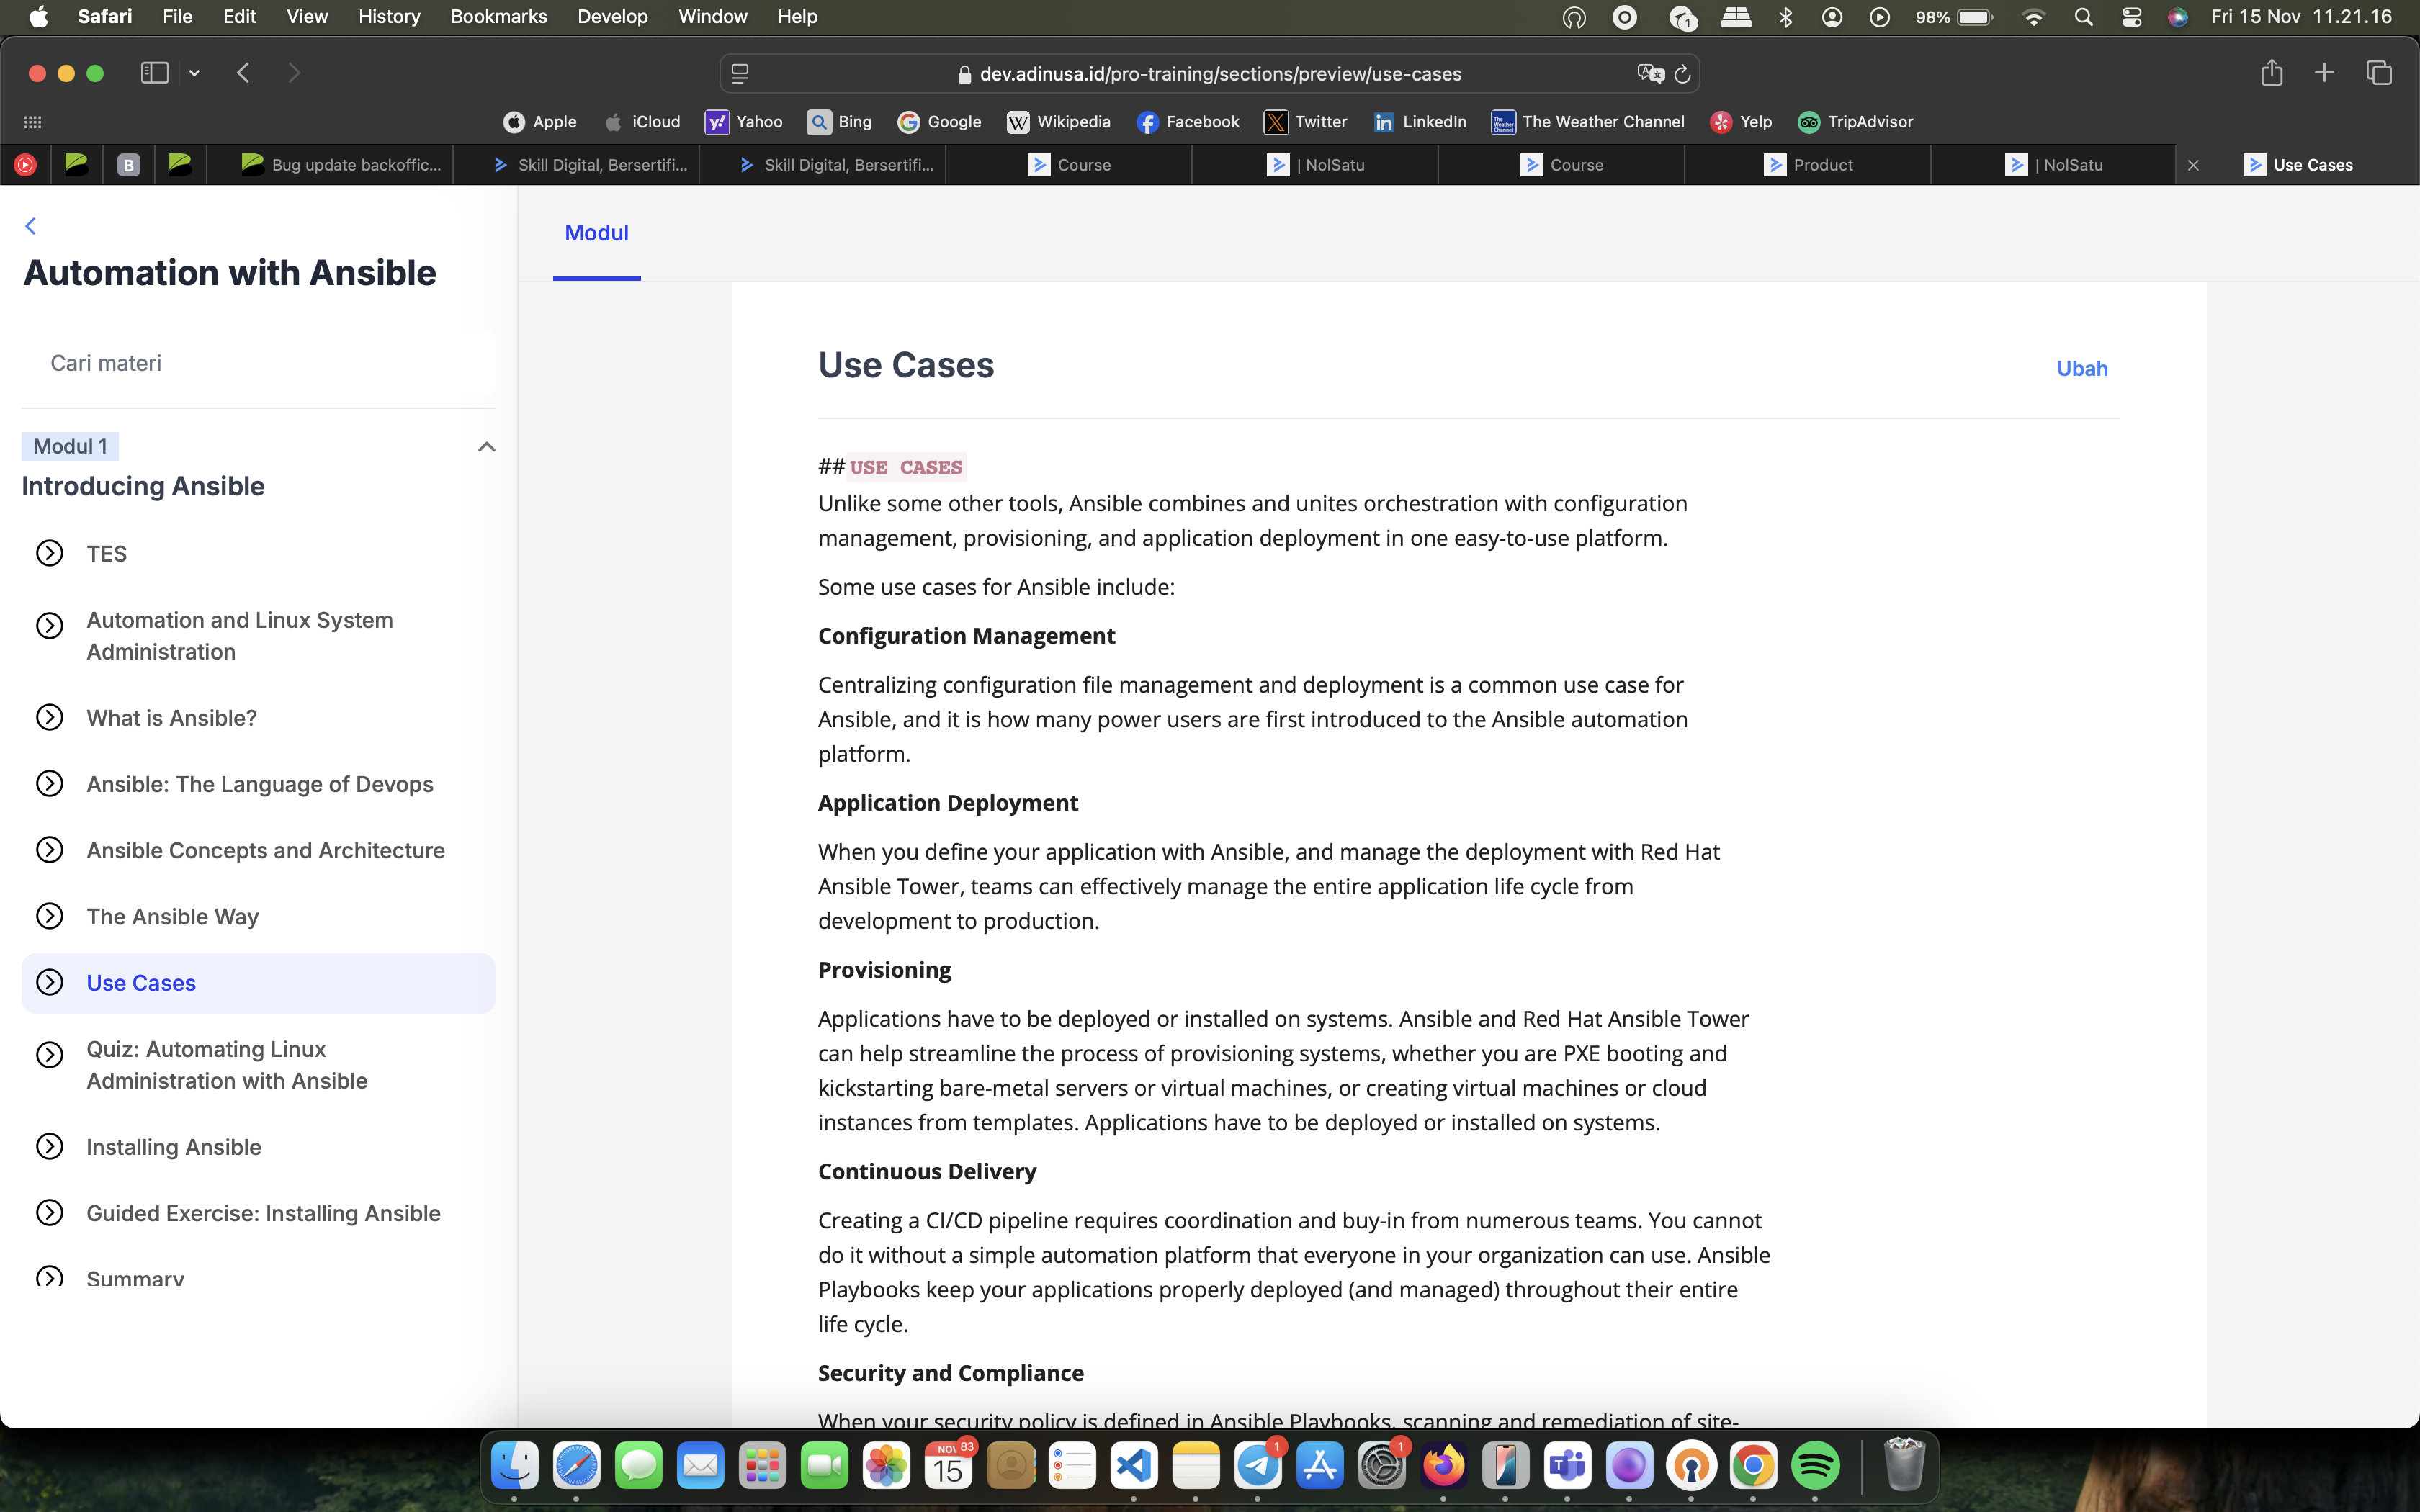Open the Apple menu
2420x1512 pixels.
[39, 16]
